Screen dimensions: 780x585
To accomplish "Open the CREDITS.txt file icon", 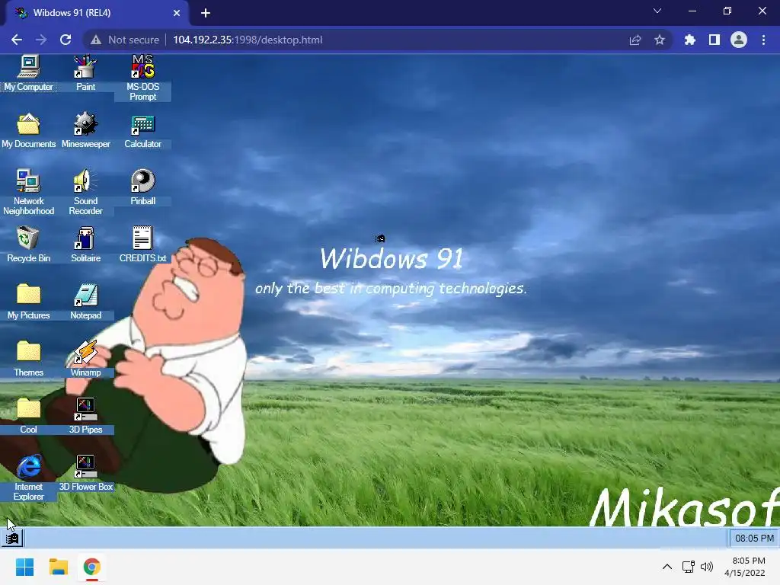I will (142, 245).
